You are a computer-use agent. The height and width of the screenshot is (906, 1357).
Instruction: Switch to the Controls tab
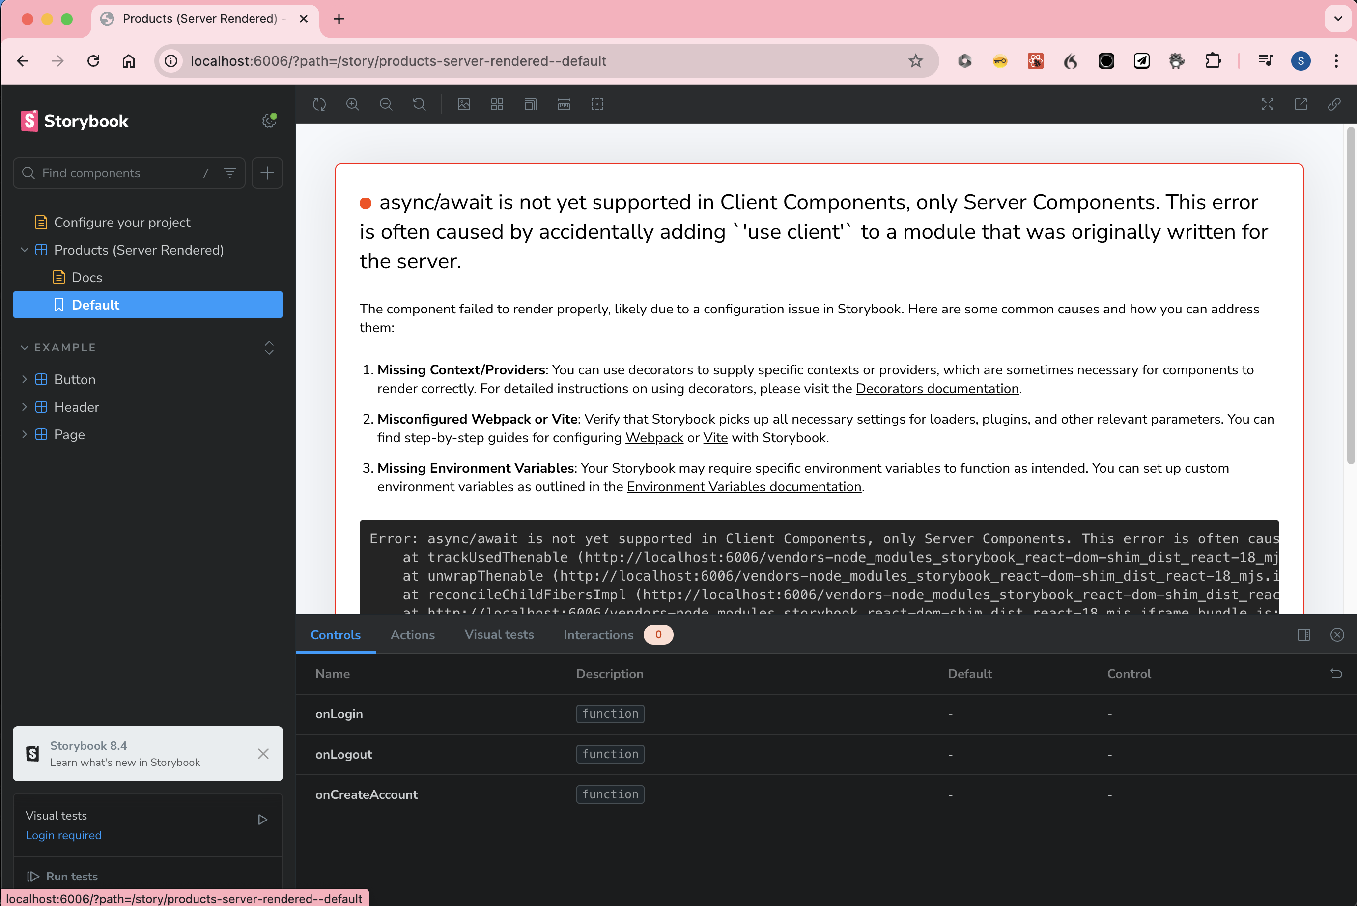[336, 634]
